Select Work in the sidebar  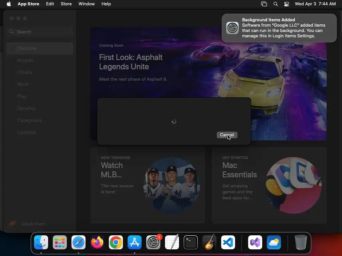click(40, 84)
